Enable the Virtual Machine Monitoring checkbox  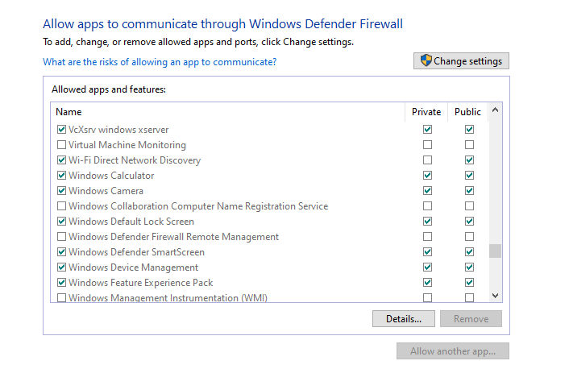[x=62, y=145]
